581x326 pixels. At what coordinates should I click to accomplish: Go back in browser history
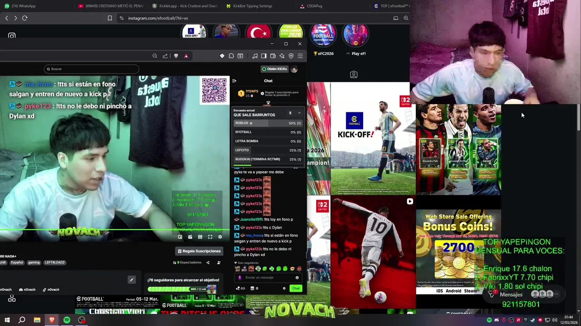pyautogui.click(x=6, y=18)
